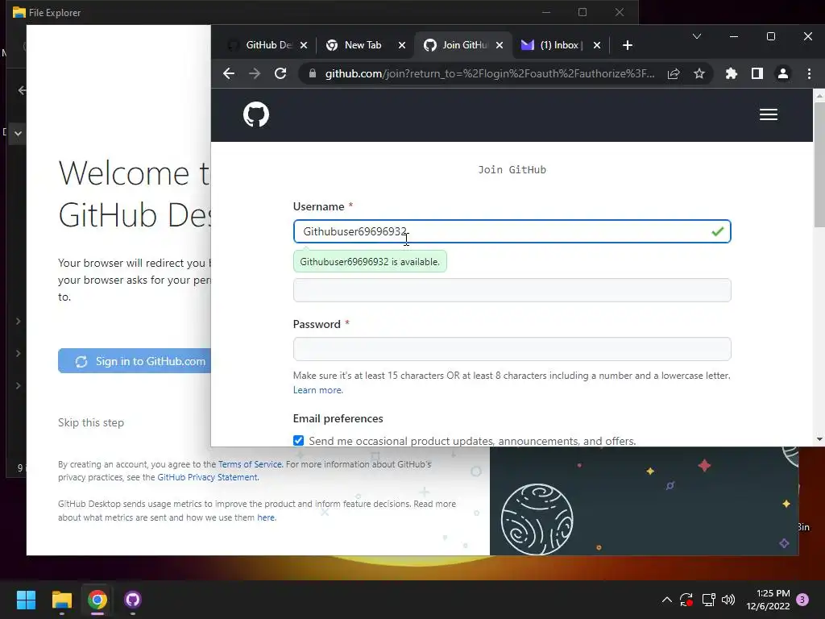Image resolution: width=825 pixels, height=619 pixels.
Task: Focus the Username input field
Action: 512,231
